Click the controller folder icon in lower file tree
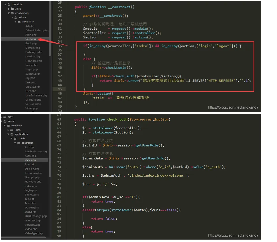The width and height of the screenshot is (277, 242). tap(19, 143)
